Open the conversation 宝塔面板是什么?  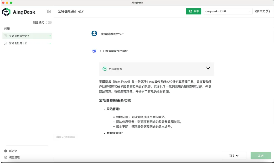pos(27,36)
